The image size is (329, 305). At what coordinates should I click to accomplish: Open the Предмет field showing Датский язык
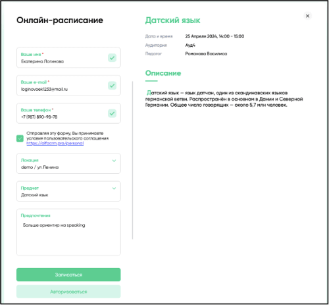[x=68, y=191]
